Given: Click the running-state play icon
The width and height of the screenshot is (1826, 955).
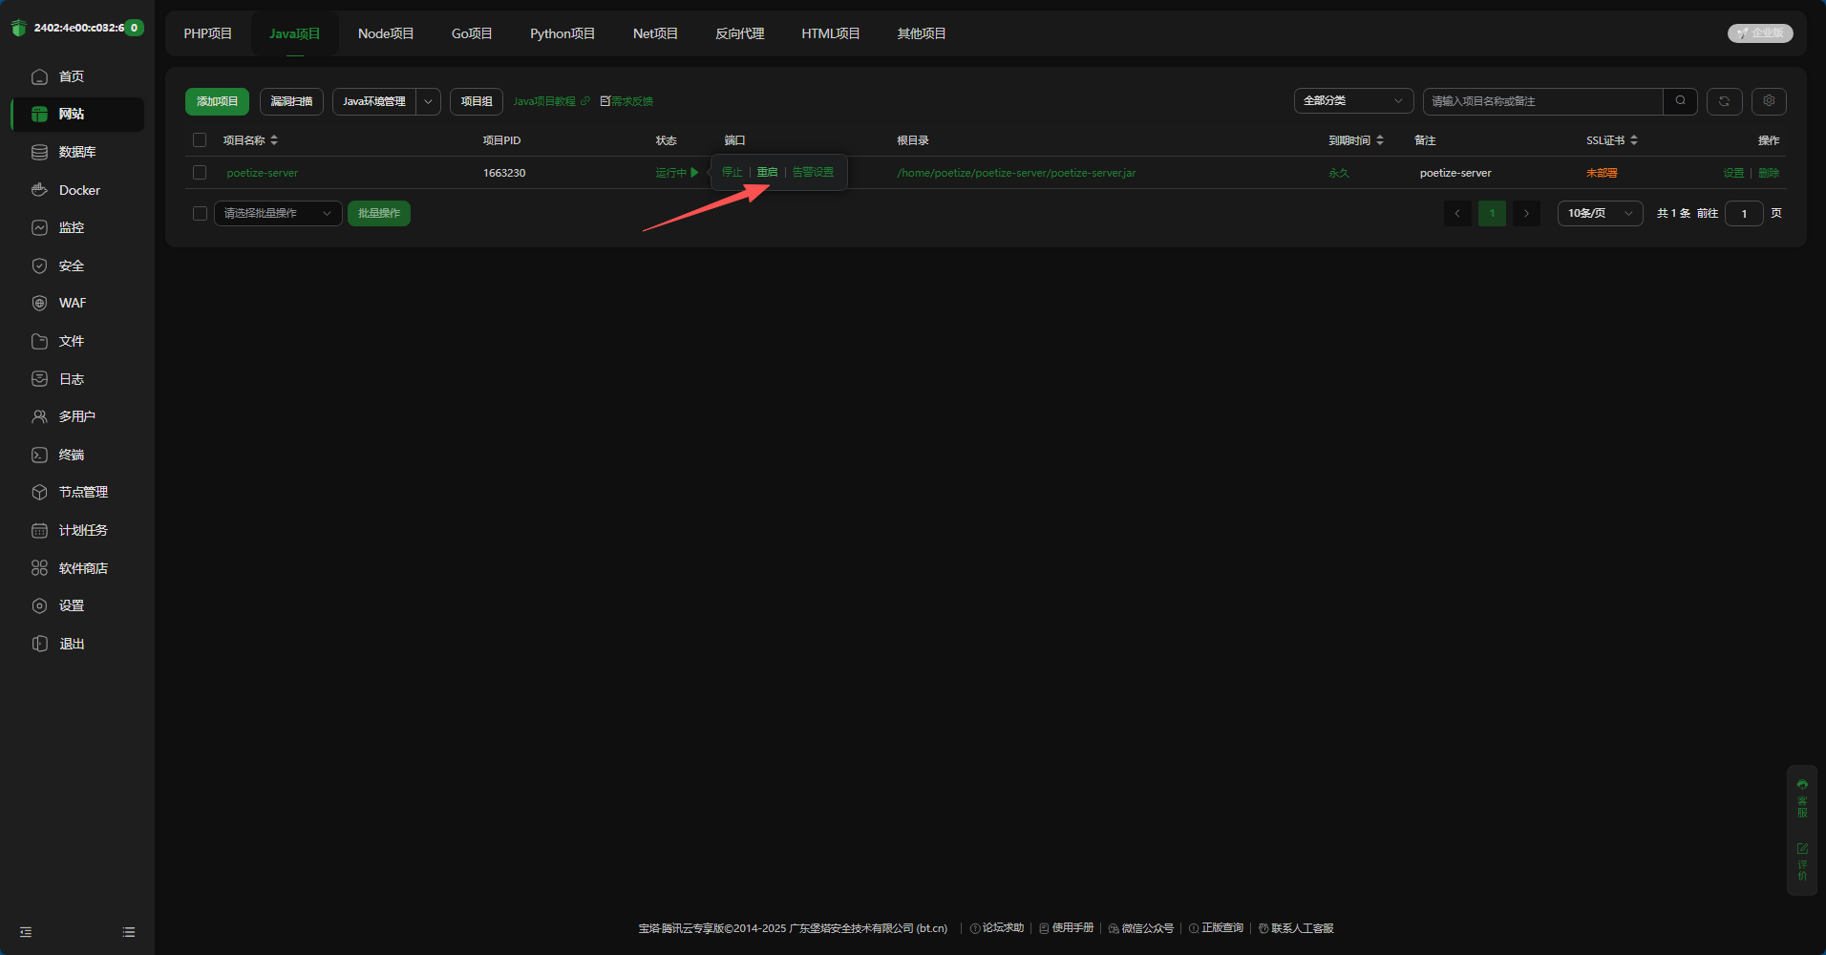Looking at the screenshot, I should point(694,173).
